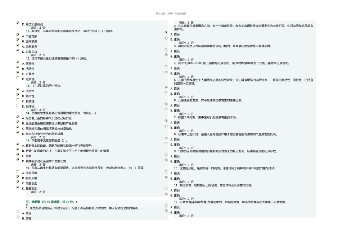The image size is (342, 241).
Task: Select B. 正确 for question 2 前言语阶段
Action: coord(166,38)
